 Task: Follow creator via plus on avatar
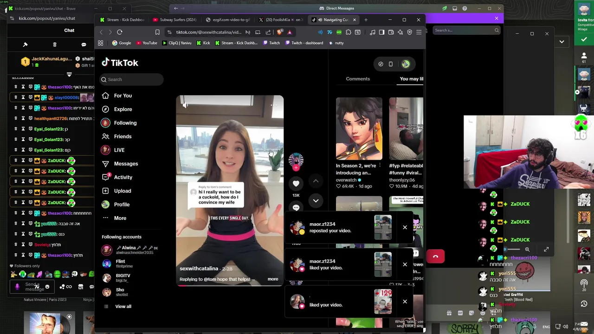[296, 168]
